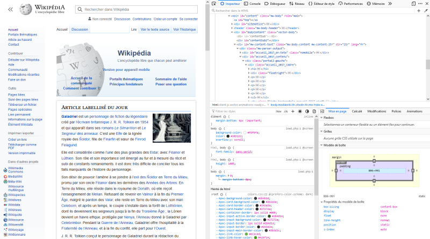Click the Galadriel article thumbnail image
The height and width of the screenshot is (239, 430).
point(171,128)
